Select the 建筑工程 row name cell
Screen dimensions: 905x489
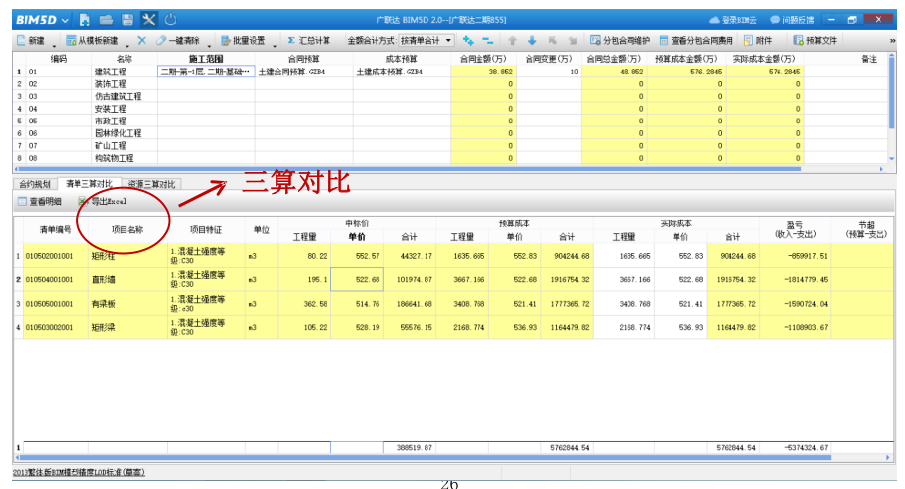[x=124, y=72]
